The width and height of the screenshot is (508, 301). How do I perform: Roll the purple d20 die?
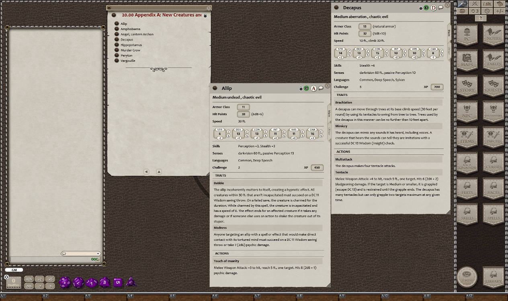point(66,282)
